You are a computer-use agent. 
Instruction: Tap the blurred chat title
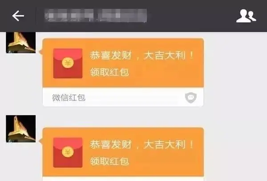[x=96, y=16]
